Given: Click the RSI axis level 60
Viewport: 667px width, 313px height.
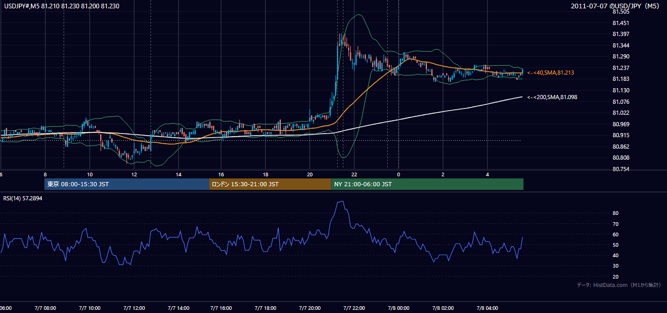Looking at the screenshot, I should (616, 234).
